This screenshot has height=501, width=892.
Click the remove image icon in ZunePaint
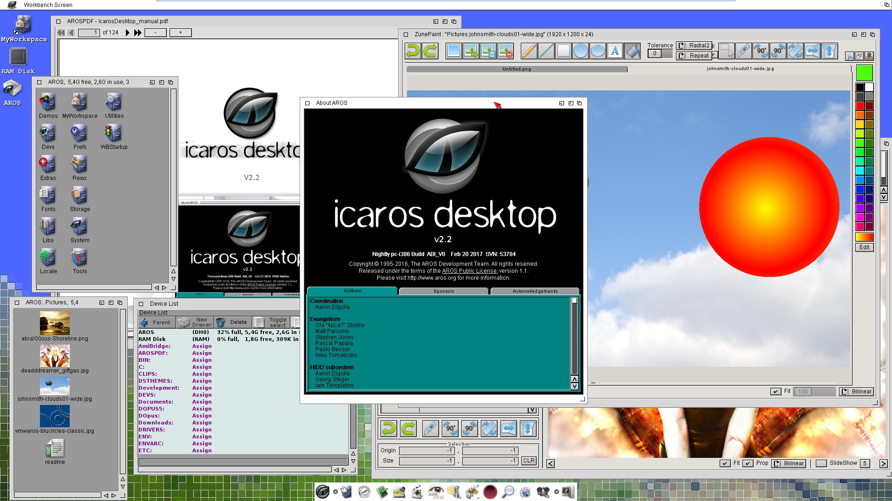[x=505, y=51]
